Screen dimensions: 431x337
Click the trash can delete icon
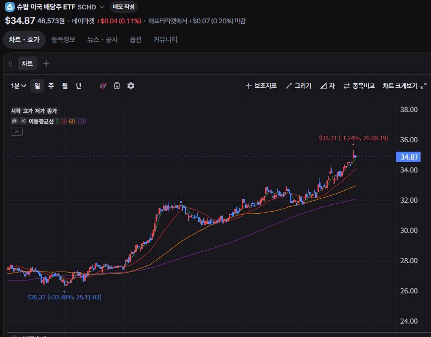coord(117,86)
